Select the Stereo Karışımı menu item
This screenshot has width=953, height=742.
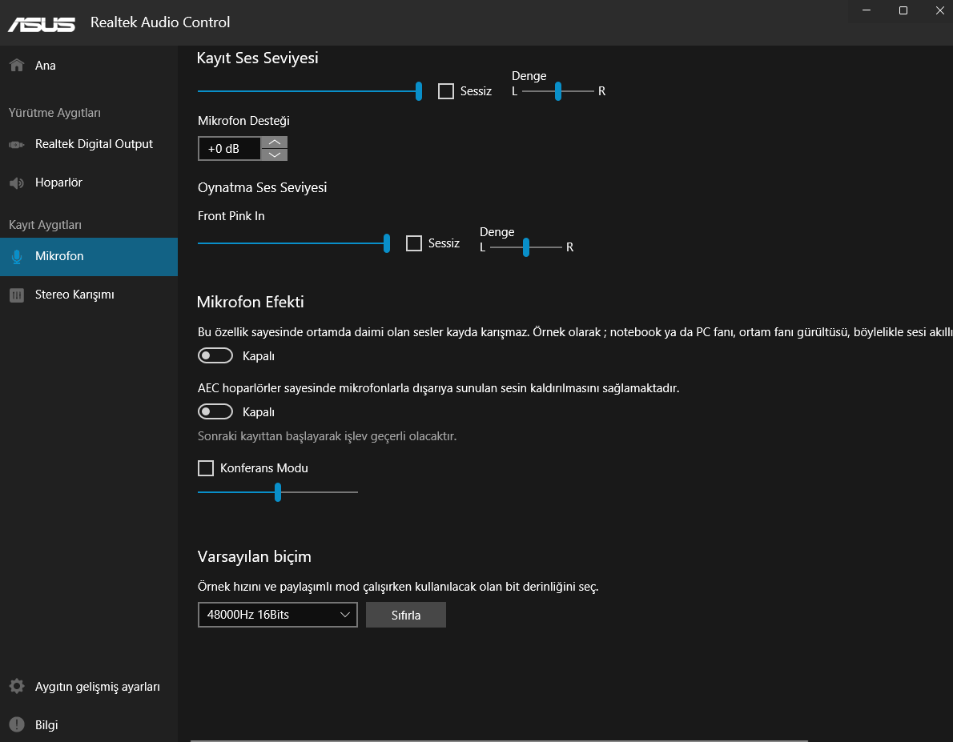[x=74, y=295]
